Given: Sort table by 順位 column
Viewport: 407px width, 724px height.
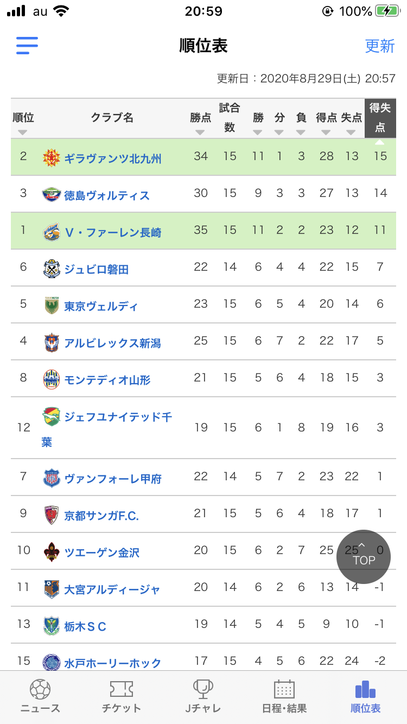Looking at the screenshot, I should click(23, 123).
